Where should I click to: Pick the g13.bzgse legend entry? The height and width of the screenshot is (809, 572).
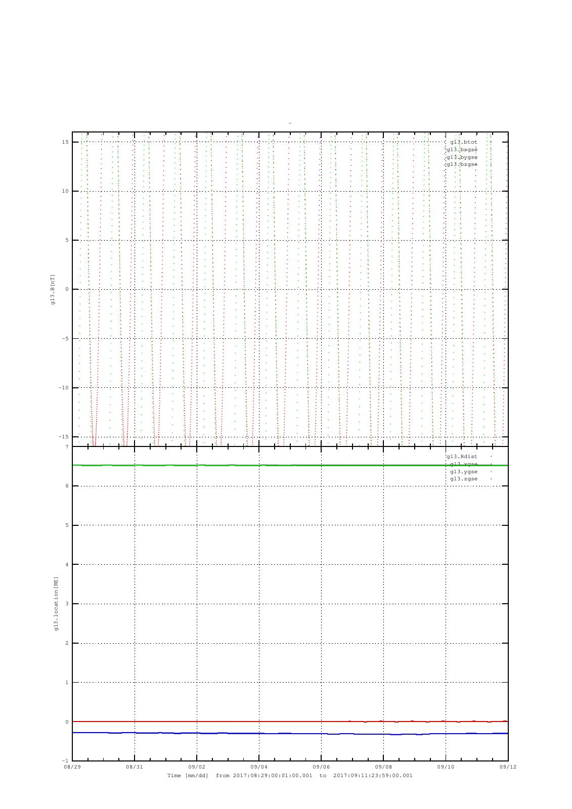[x=462, y=164]
